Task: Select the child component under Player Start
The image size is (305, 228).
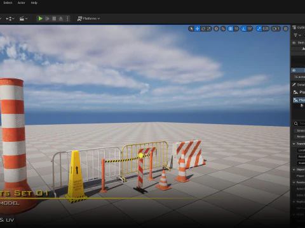Action: pyautogui.click(x=302, y=106)
